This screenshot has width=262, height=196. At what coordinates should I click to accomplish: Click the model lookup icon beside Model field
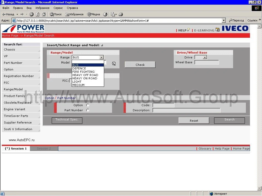[x=114, y=64]
